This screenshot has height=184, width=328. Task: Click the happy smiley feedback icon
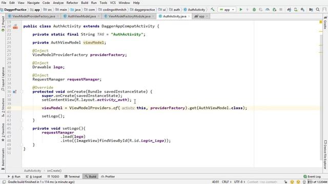(x=292, y=182)
